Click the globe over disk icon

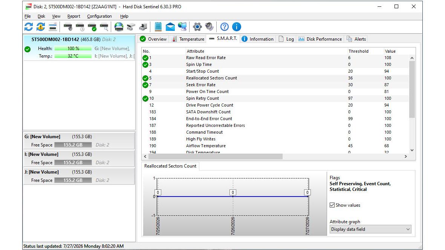pos(119,27)
